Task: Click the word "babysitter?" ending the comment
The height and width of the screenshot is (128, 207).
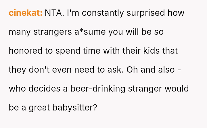Action: point(75,108)
